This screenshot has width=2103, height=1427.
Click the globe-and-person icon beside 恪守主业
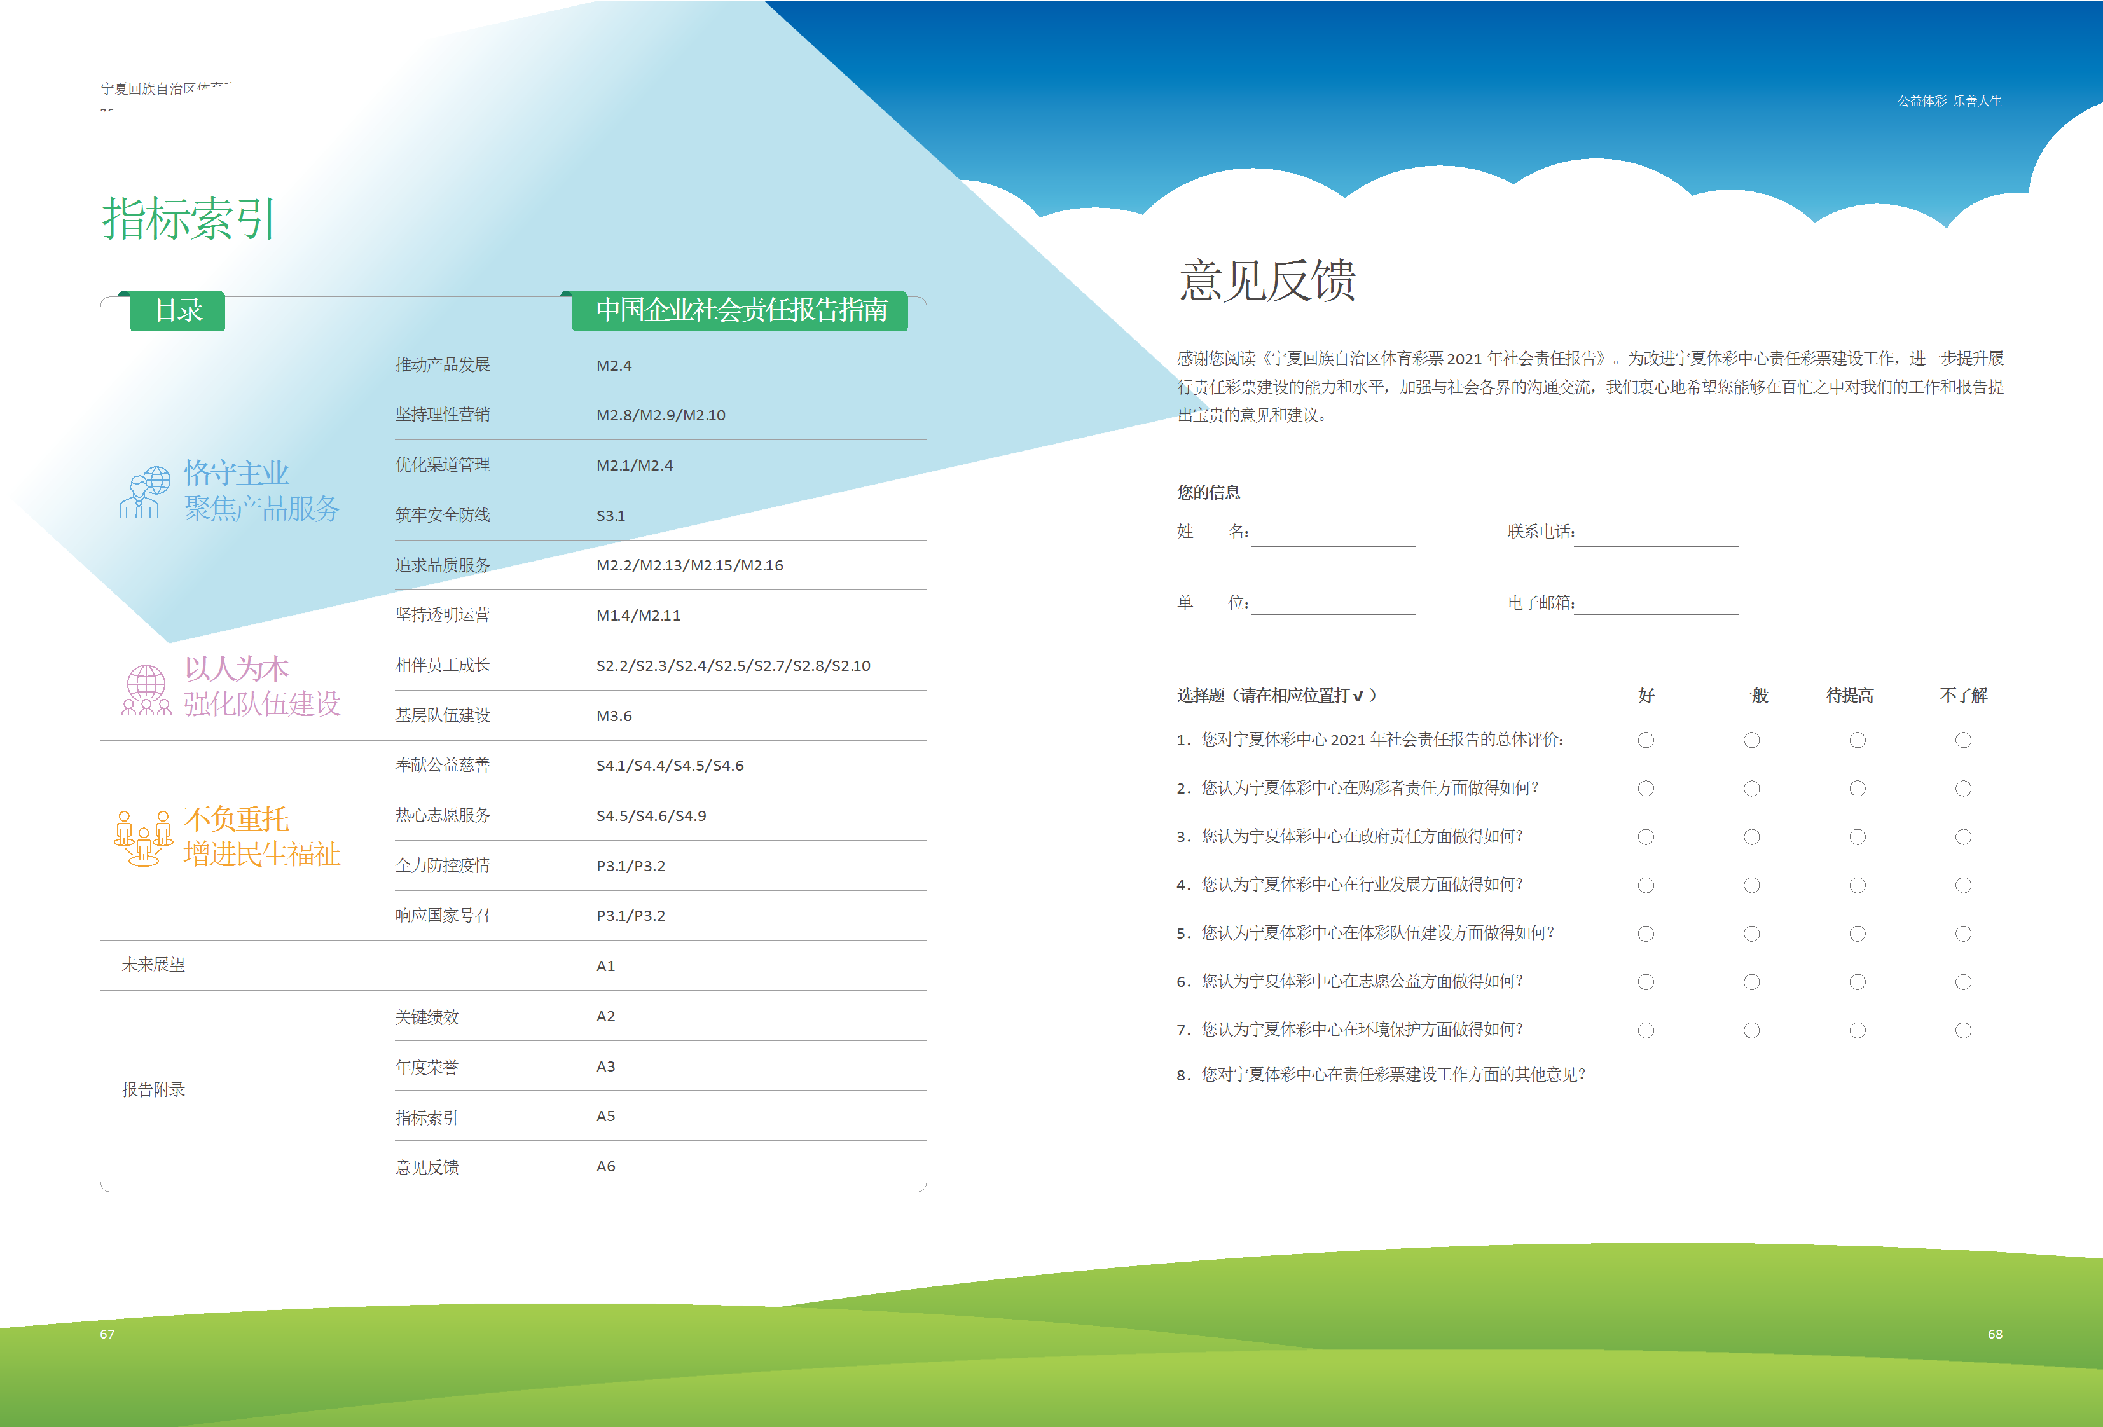coord(145,492)
